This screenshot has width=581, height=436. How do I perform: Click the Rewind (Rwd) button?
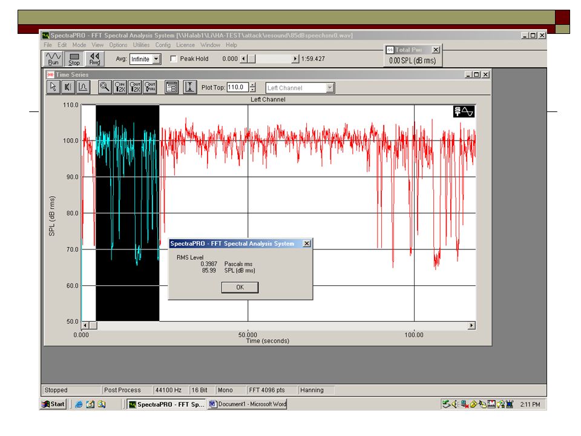point(95,59)
